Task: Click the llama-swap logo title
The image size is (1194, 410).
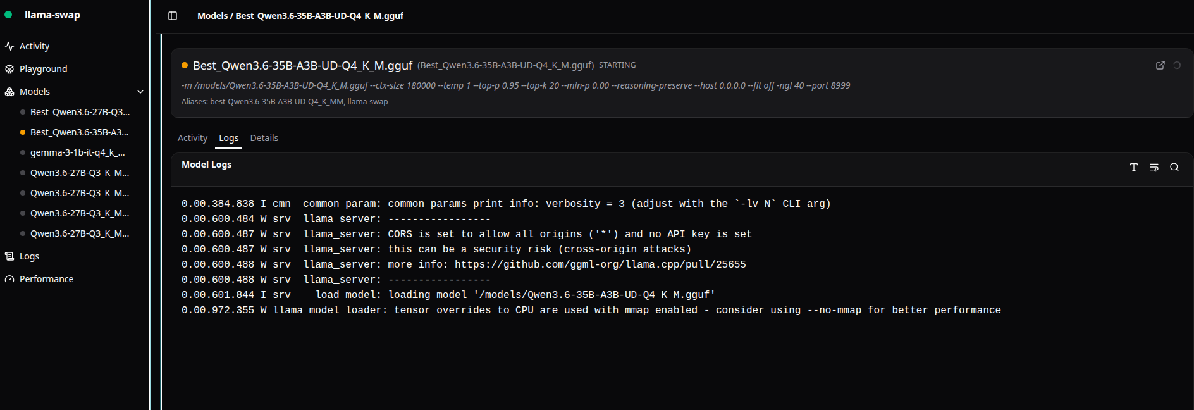Action: (52, 15)
